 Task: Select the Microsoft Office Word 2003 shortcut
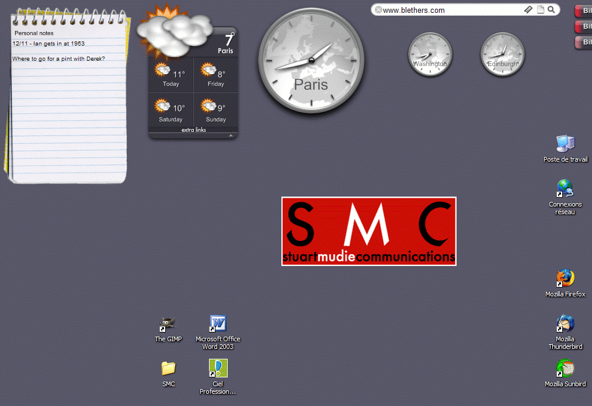point(218,332)
